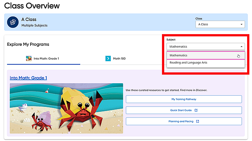Click the A Class card icon
The height and width of the screenshot is (141, 252).
[13, 22]
